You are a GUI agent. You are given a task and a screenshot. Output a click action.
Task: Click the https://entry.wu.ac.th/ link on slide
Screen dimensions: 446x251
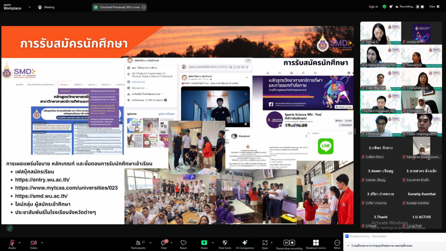click(42, 180)
